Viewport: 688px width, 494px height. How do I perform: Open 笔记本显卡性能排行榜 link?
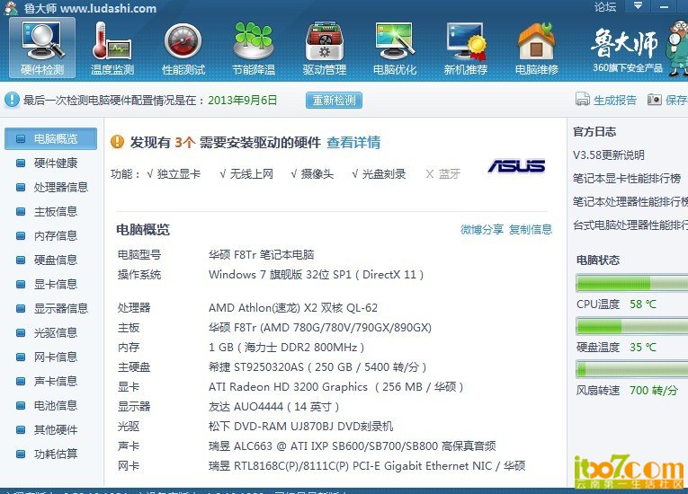(x=627, y=179)
